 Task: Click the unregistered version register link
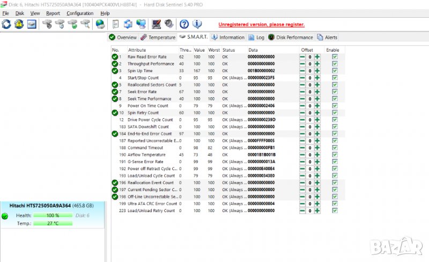(x=261, y=25)
